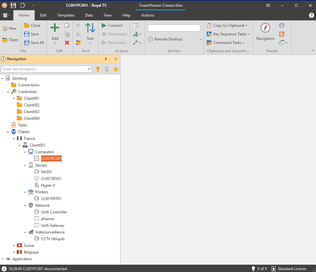Open the application menu icon left of Home
316x272 pixels.
coord(6,15)
